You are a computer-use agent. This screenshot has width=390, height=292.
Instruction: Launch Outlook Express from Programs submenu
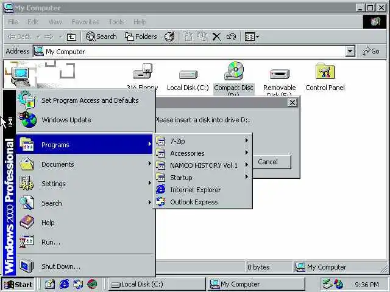[x=203, y=202]
